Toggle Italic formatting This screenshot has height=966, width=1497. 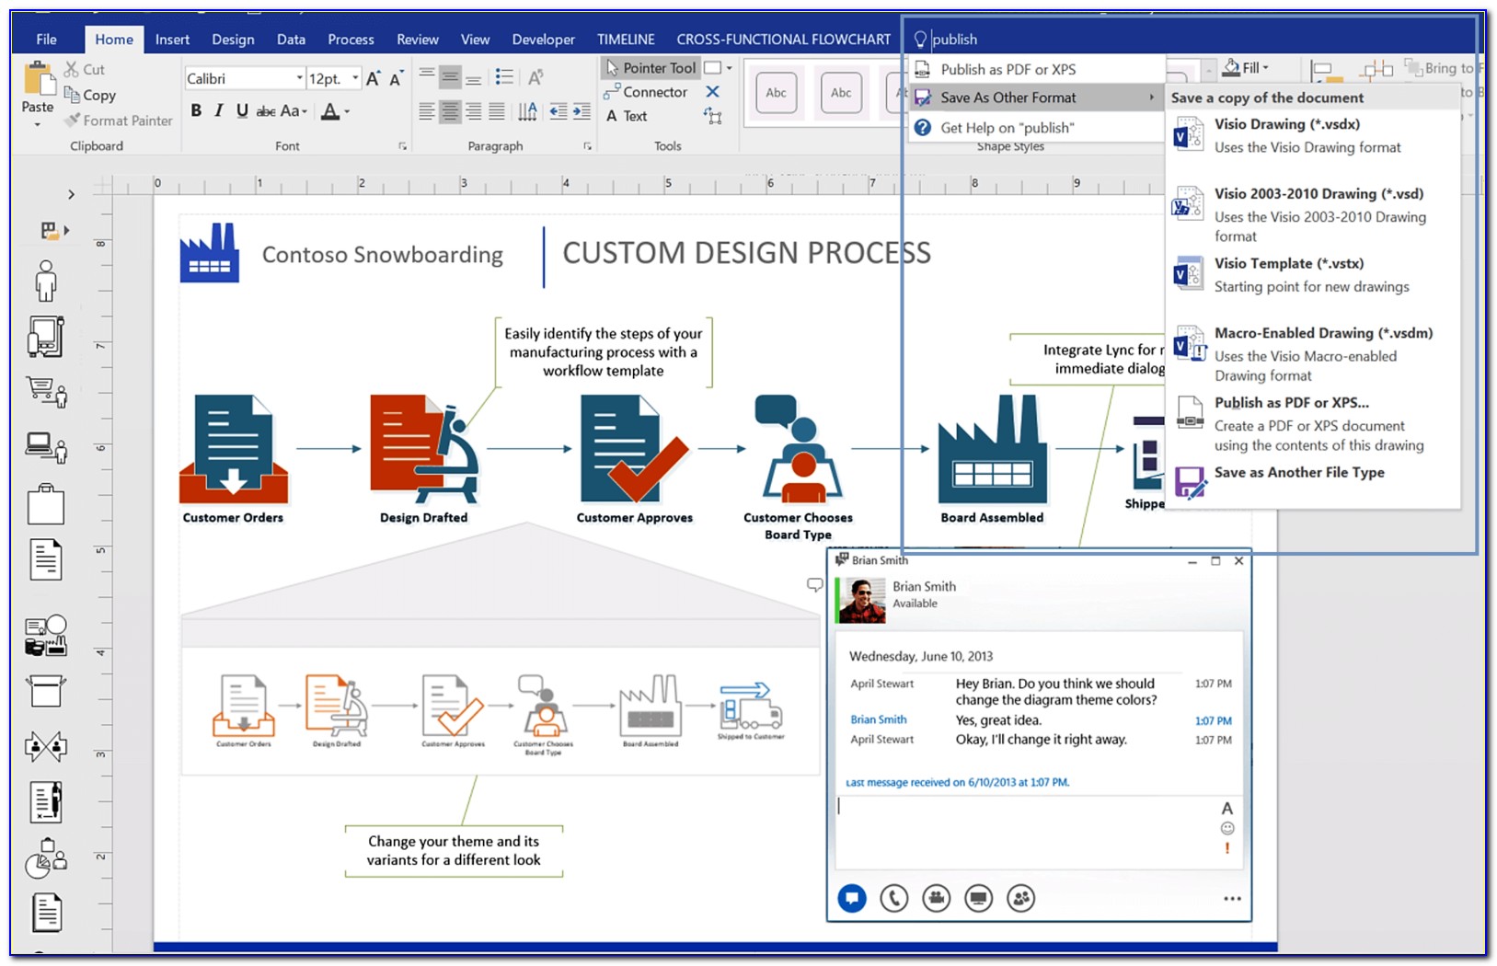[x=219, y=110]
